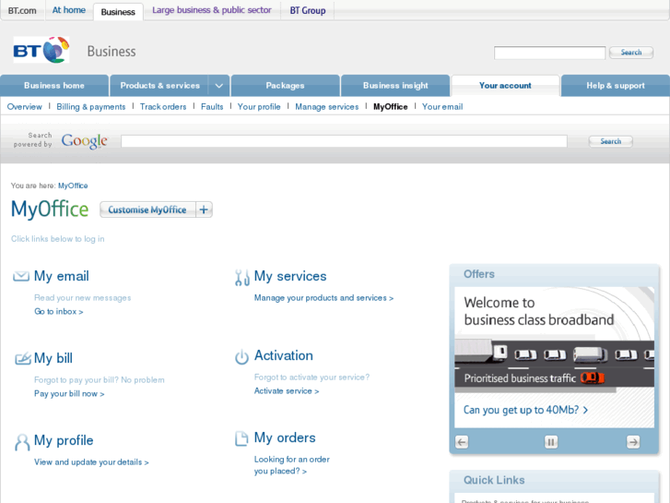Expand the Products & services dropdown arrow
The width and height of the screenshot is (670, 503).
click(218, 86)
